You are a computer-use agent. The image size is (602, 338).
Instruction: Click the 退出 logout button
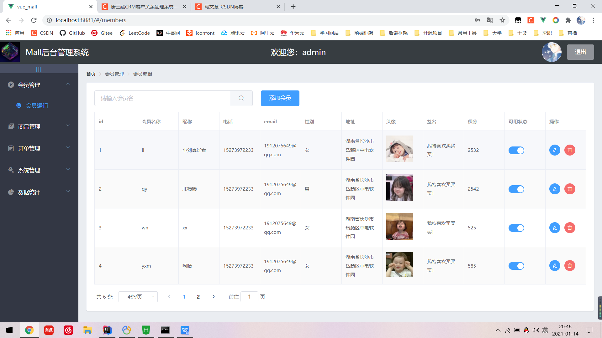(580, 52)
